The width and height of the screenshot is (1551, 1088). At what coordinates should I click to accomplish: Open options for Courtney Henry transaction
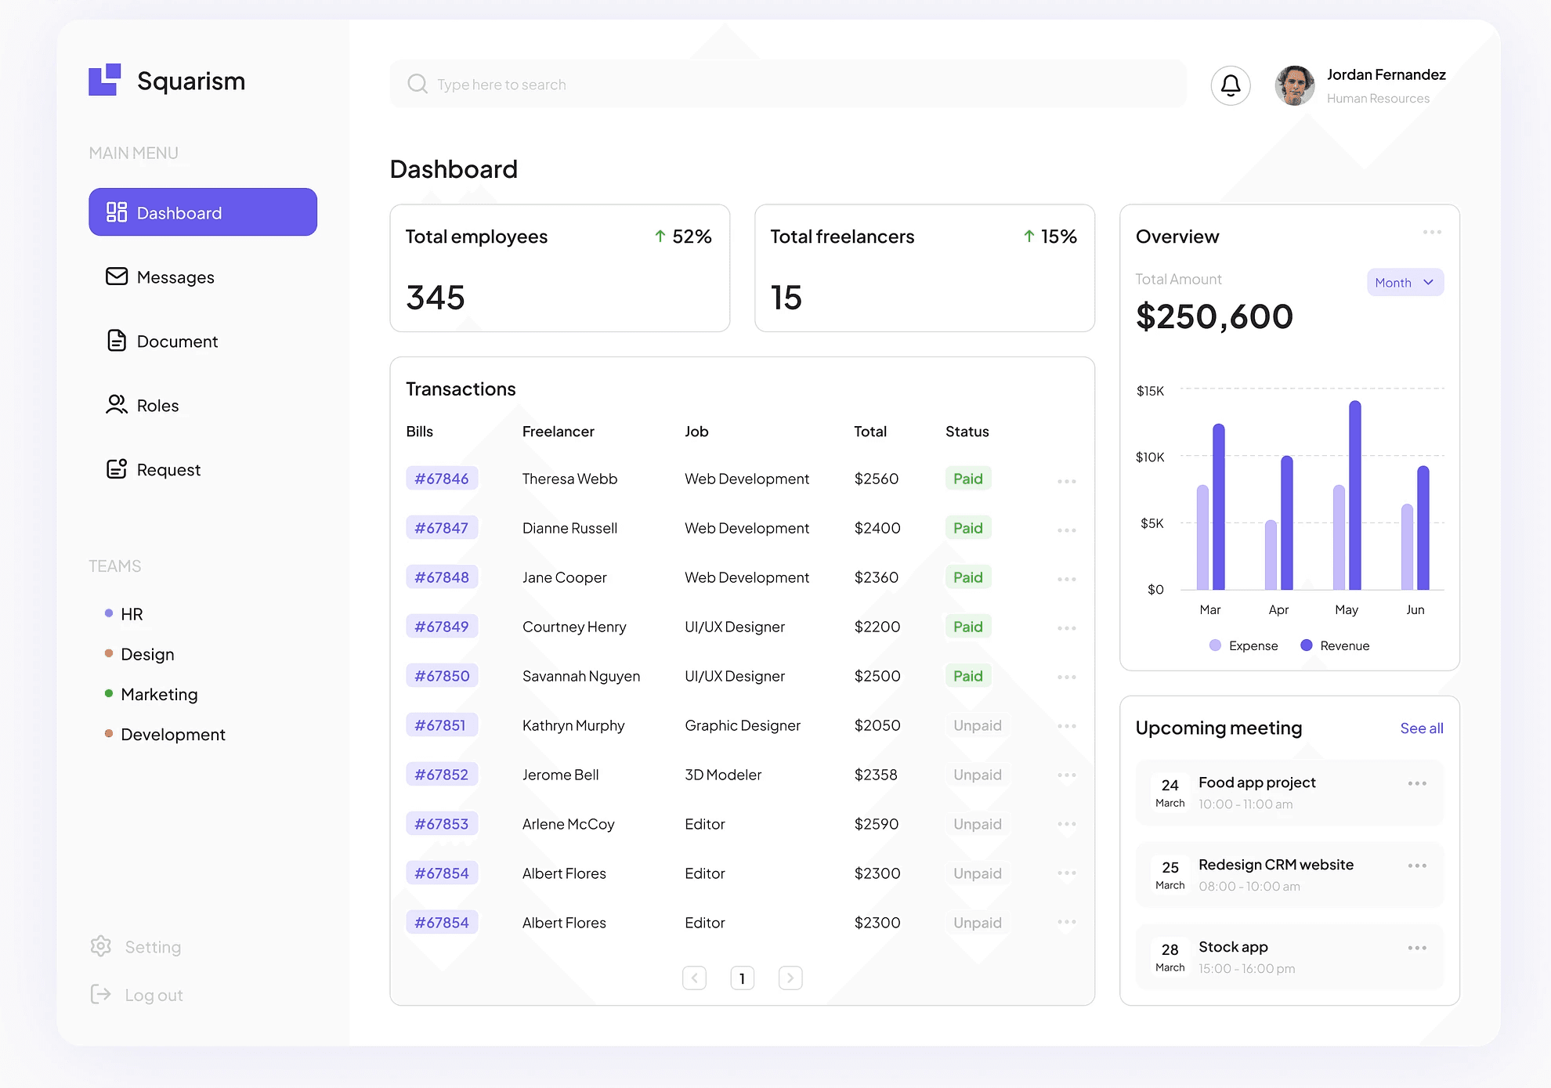1067,628
